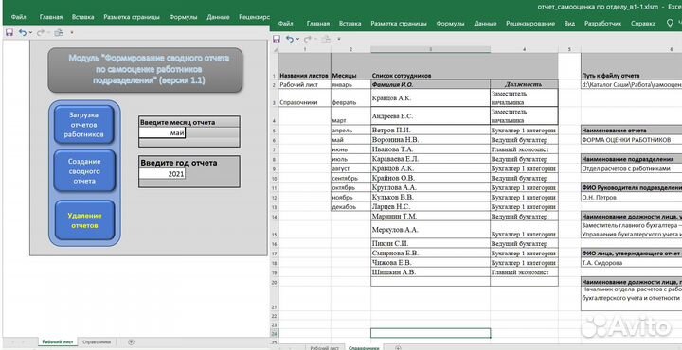
Task: Open undo history dropdown in left window
Action: [30, 32]
